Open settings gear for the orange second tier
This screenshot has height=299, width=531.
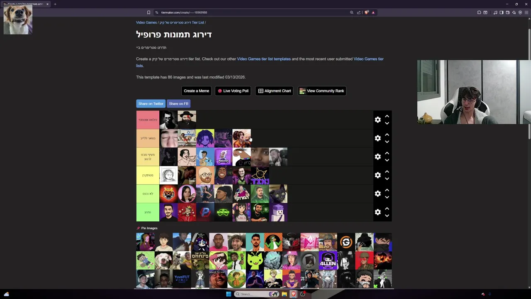pos(378,138)
